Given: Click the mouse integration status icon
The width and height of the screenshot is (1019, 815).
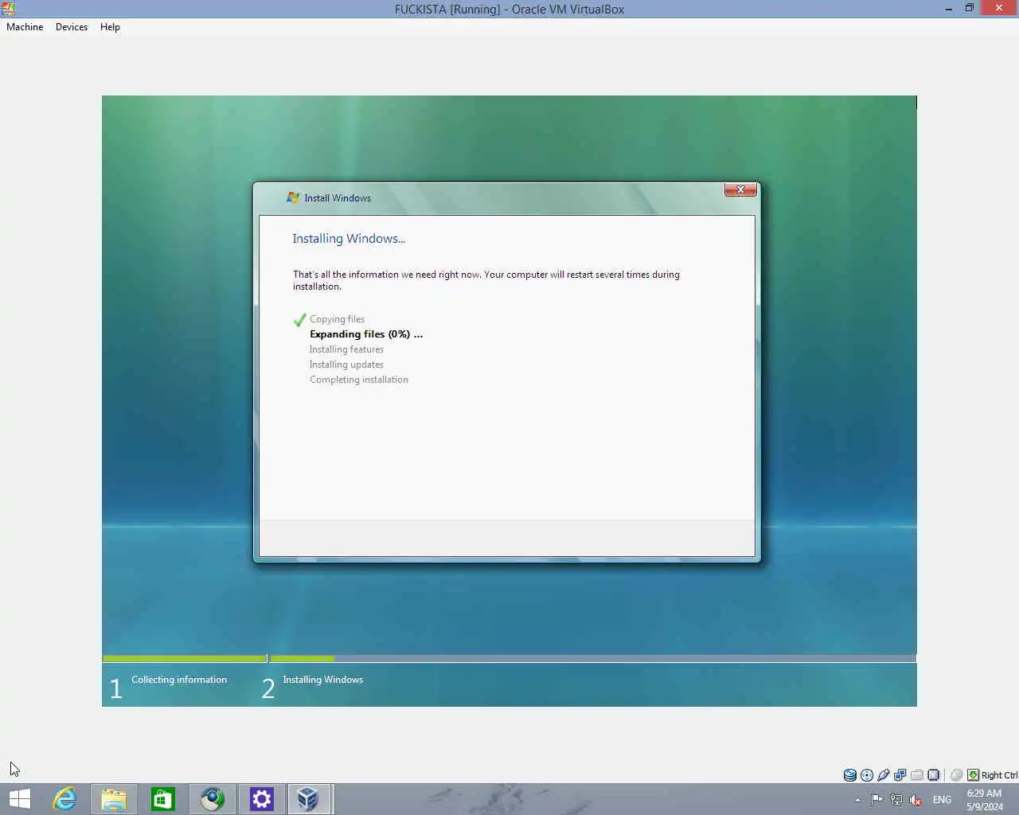Looking at the screenshot, I should pos(957,775).
